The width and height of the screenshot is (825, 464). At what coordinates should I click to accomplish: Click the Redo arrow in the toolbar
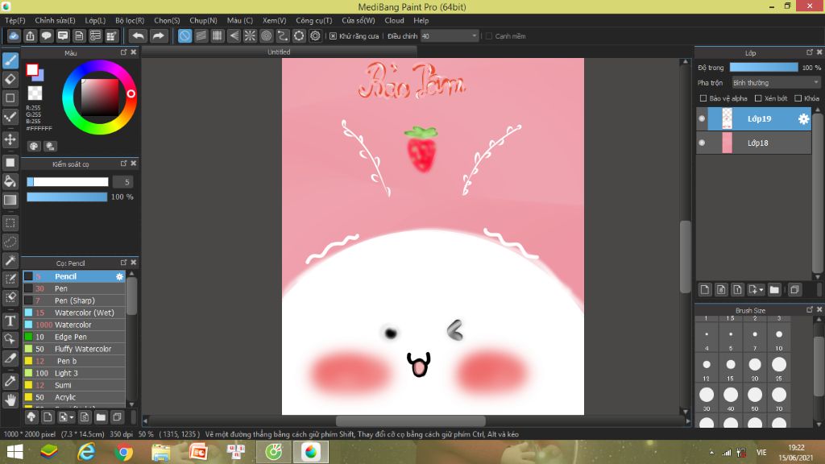[x=159, y=35]
